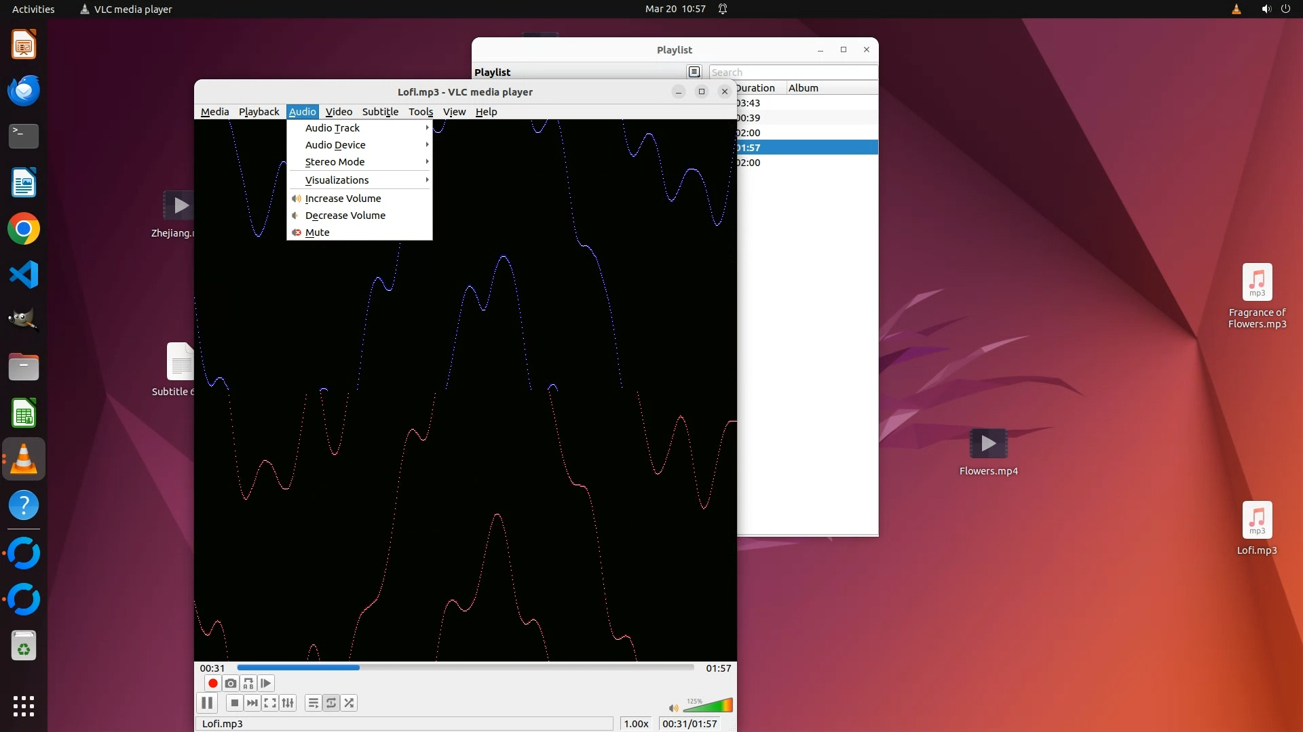Pause the currently playing track

tap(207, 703)
